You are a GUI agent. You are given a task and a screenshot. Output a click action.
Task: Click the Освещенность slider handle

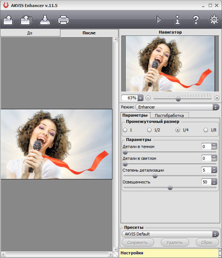[170, 188]
